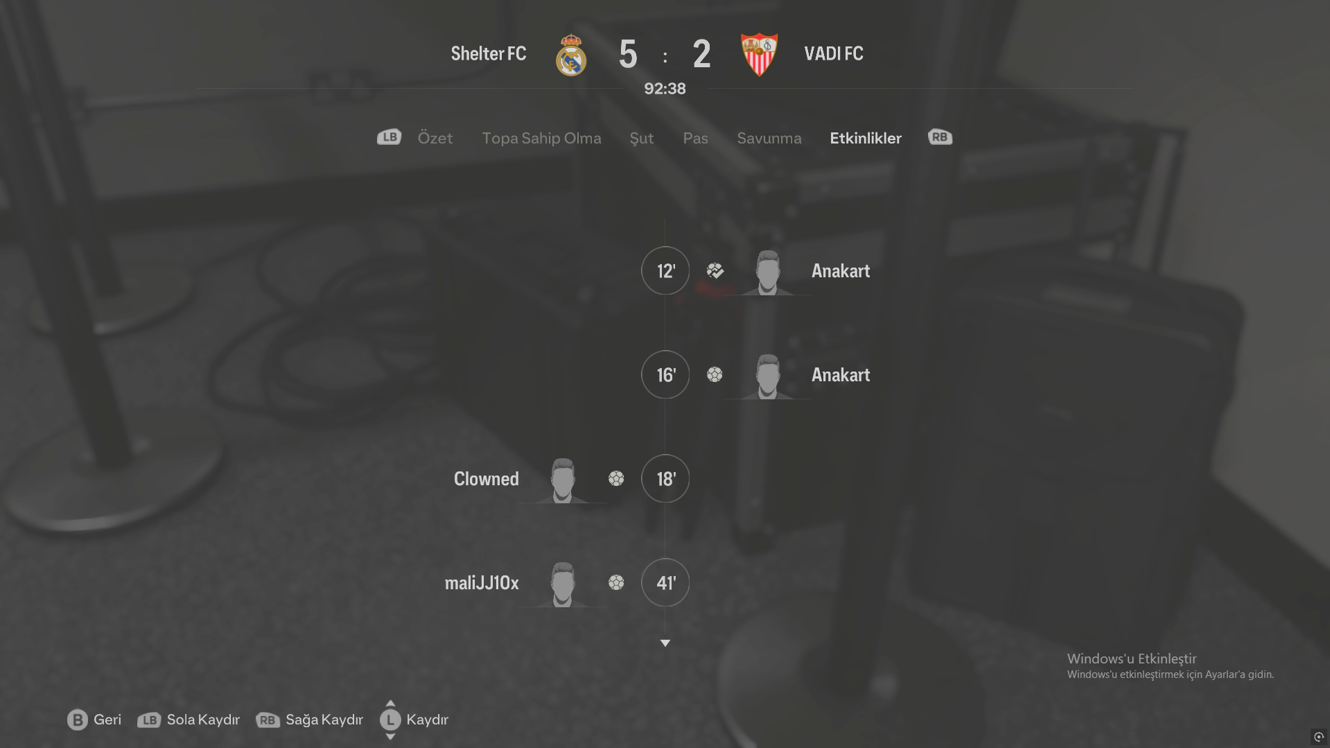Go to the Savunma tab

pos(769,138)
